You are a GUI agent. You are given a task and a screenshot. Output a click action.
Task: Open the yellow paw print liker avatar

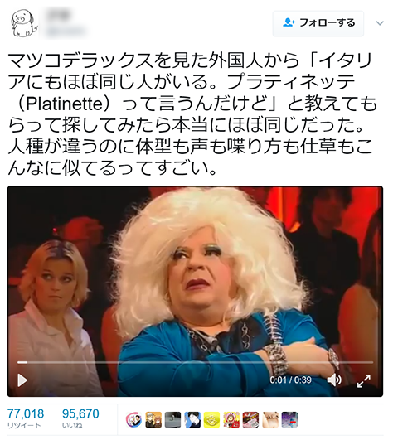point(211,420)
